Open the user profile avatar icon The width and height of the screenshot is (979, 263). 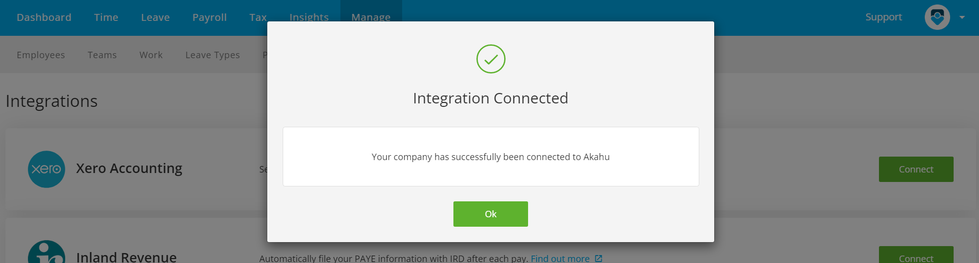(937, 17)
